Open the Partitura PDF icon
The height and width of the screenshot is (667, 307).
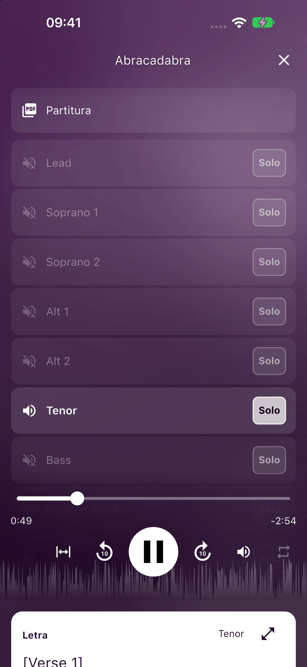pos(29,110)
